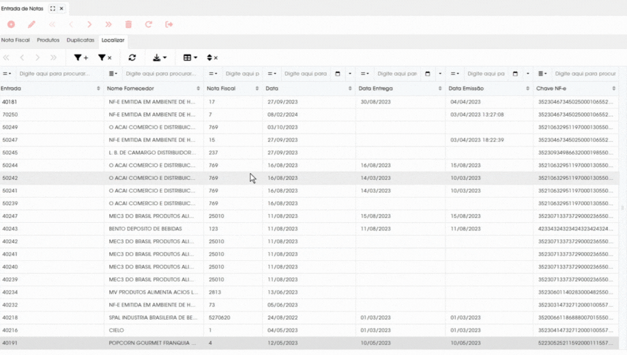The height and width of the screenshot is (355, 627).
Task: Click the red refresh icon in top toolbar
Action: click(x=148, y=25)
